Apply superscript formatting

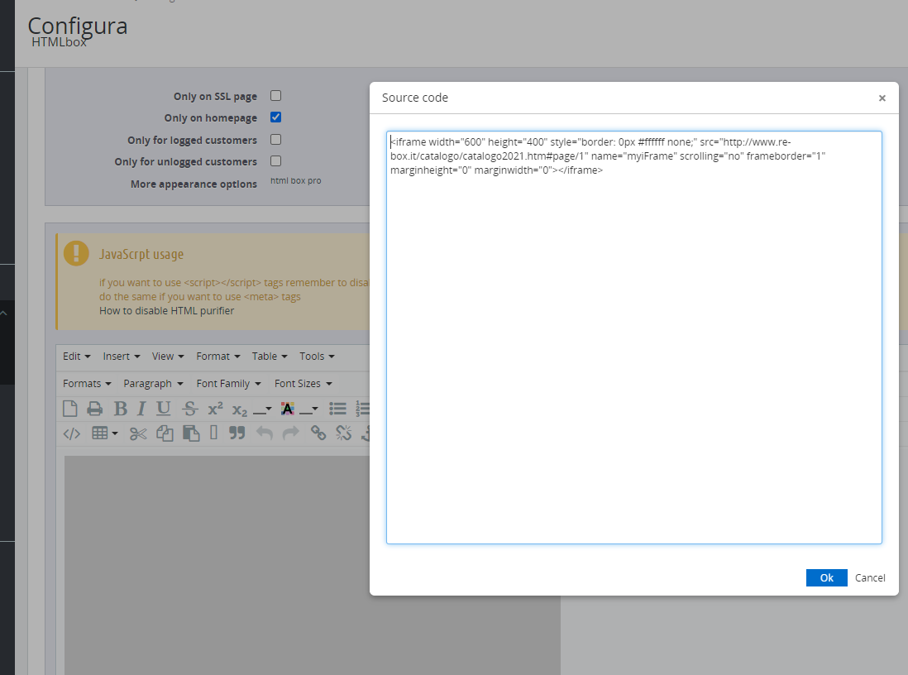[x=215, y=409]
